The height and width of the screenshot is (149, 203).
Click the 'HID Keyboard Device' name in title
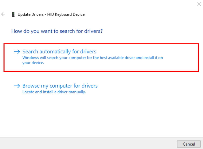(x=66, y=14)
